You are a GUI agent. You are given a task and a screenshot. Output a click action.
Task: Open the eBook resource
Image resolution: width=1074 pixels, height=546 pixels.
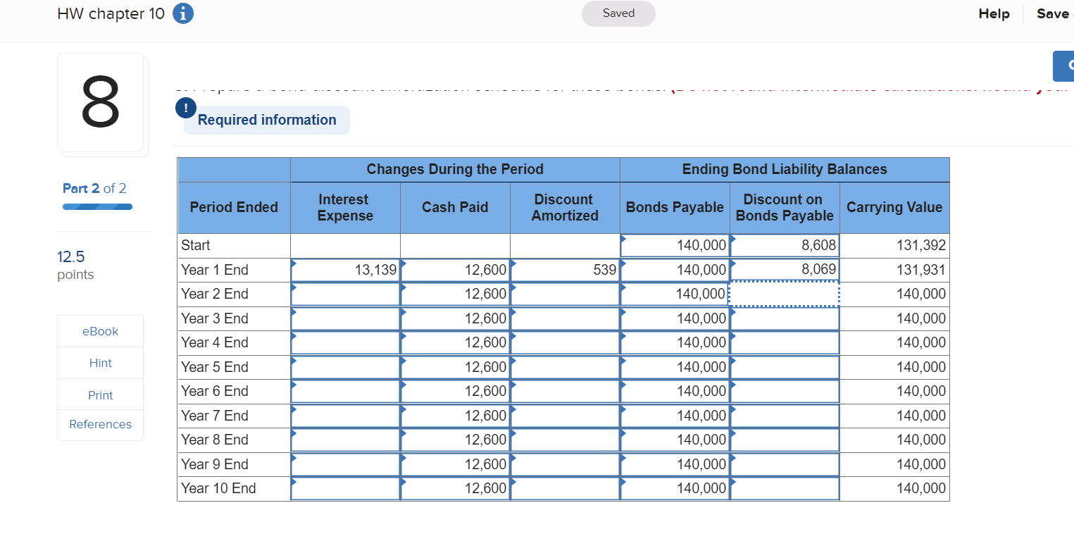tap(100, 330)
